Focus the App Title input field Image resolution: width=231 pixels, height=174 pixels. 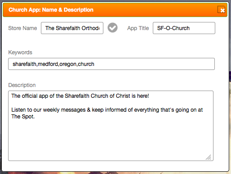pos(184,28)
